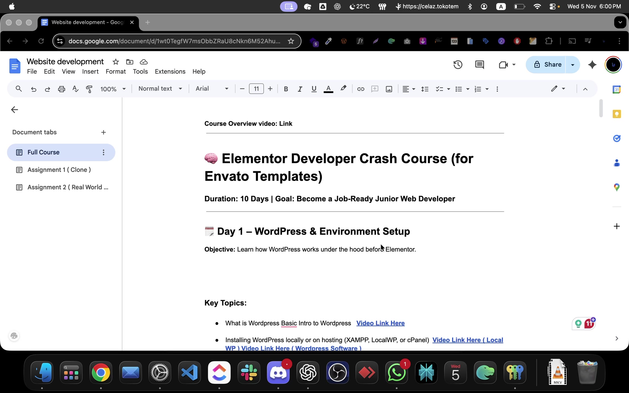Click the highlight color marker tool

point(343,88)
